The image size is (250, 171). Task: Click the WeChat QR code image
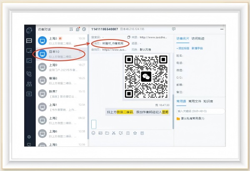[145, 76]
